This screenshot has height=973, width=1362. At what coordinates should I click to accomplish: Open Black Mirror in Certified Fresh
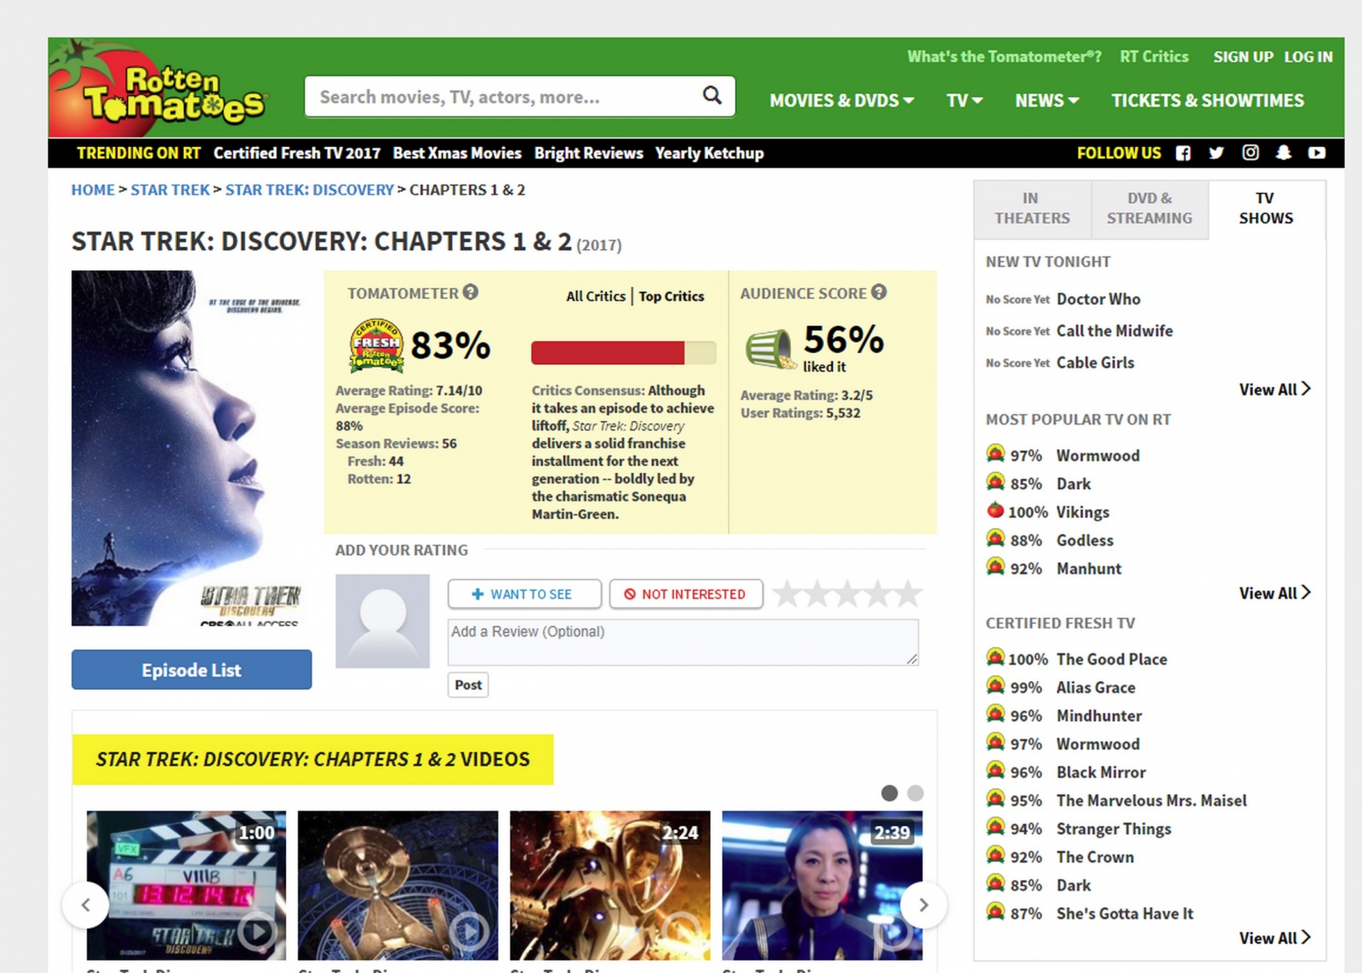[x=1101, y=772]
